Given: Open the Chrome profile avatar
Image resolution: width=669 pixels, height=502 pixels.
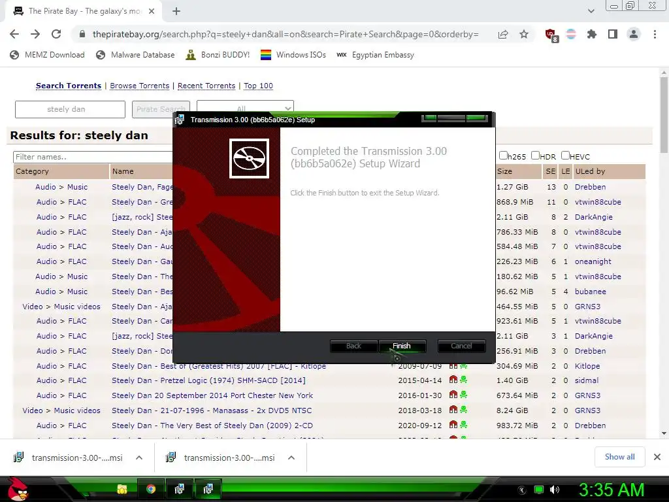Looking at the screenshot, I should (x=634, y=34).
